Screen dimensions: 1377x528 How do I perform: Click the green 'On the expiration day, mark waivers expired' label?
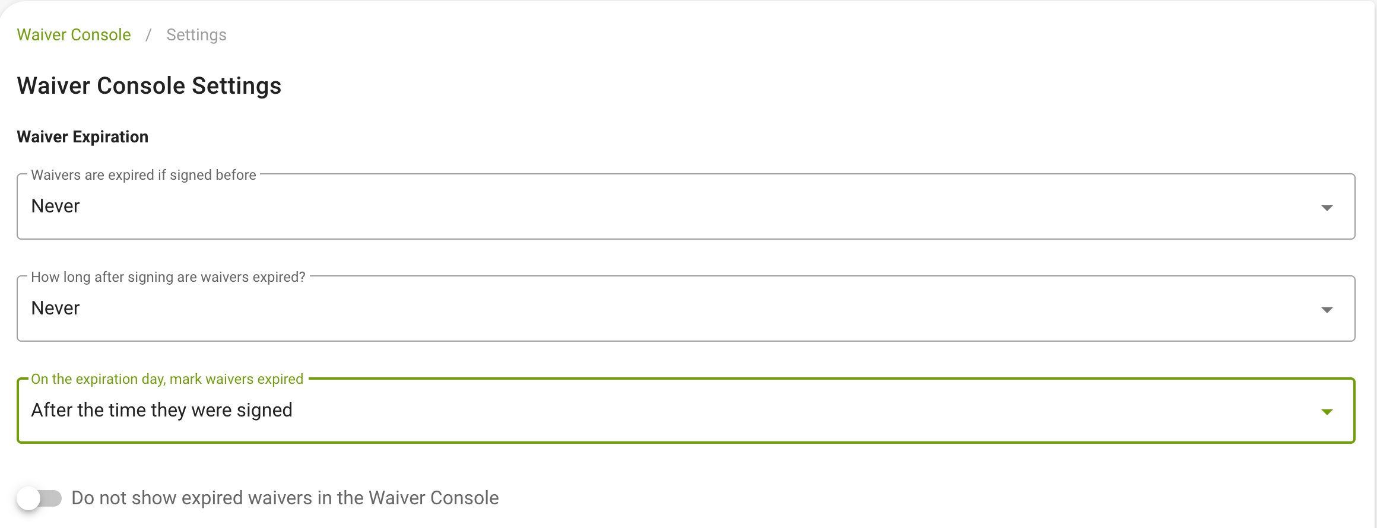click(167, 379)
